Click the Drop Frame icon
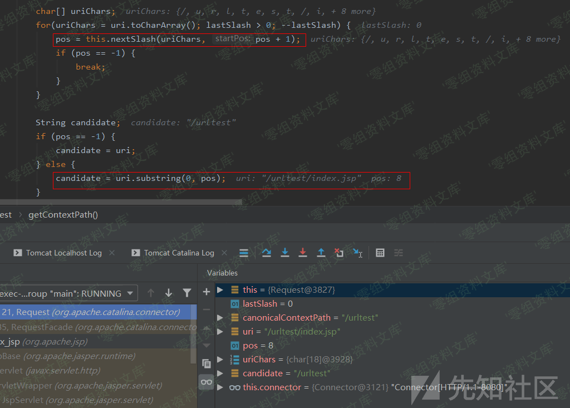Screen dimensions: 570x408 tap(339, 253)
